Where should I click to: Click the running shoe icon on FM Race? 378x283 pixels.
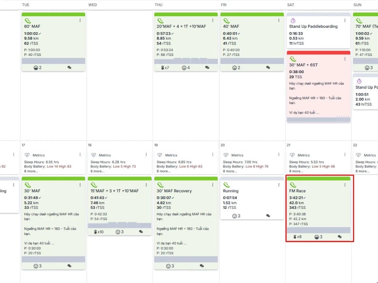pyautogui.click(x=293, y=185)
